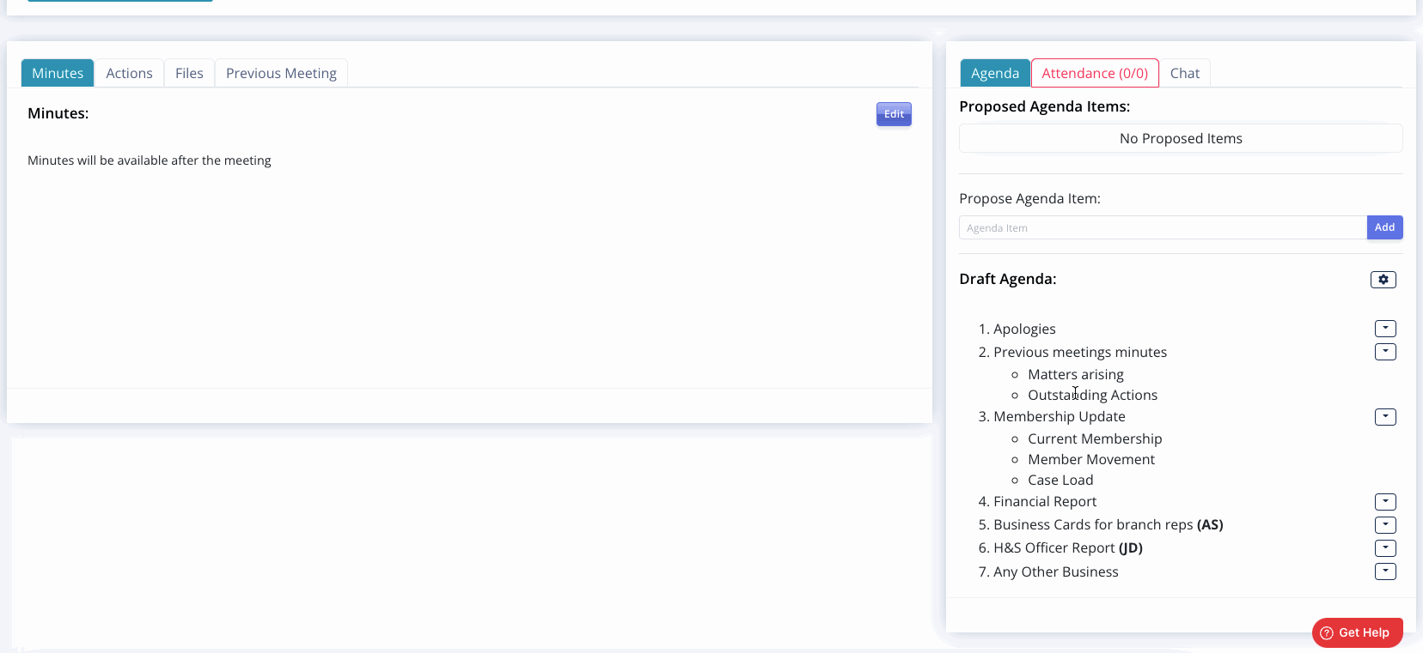
Task: Switch to Attendance (0/0) tab
Action: (x=1094, y=74)
